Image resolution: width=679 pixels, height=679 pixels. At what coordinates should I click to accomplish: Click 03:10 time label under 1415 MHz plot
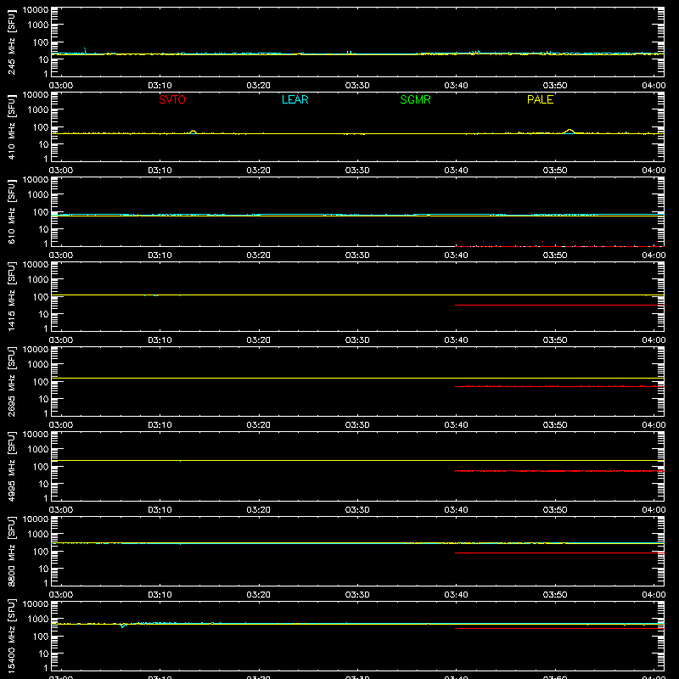[160, 340]
